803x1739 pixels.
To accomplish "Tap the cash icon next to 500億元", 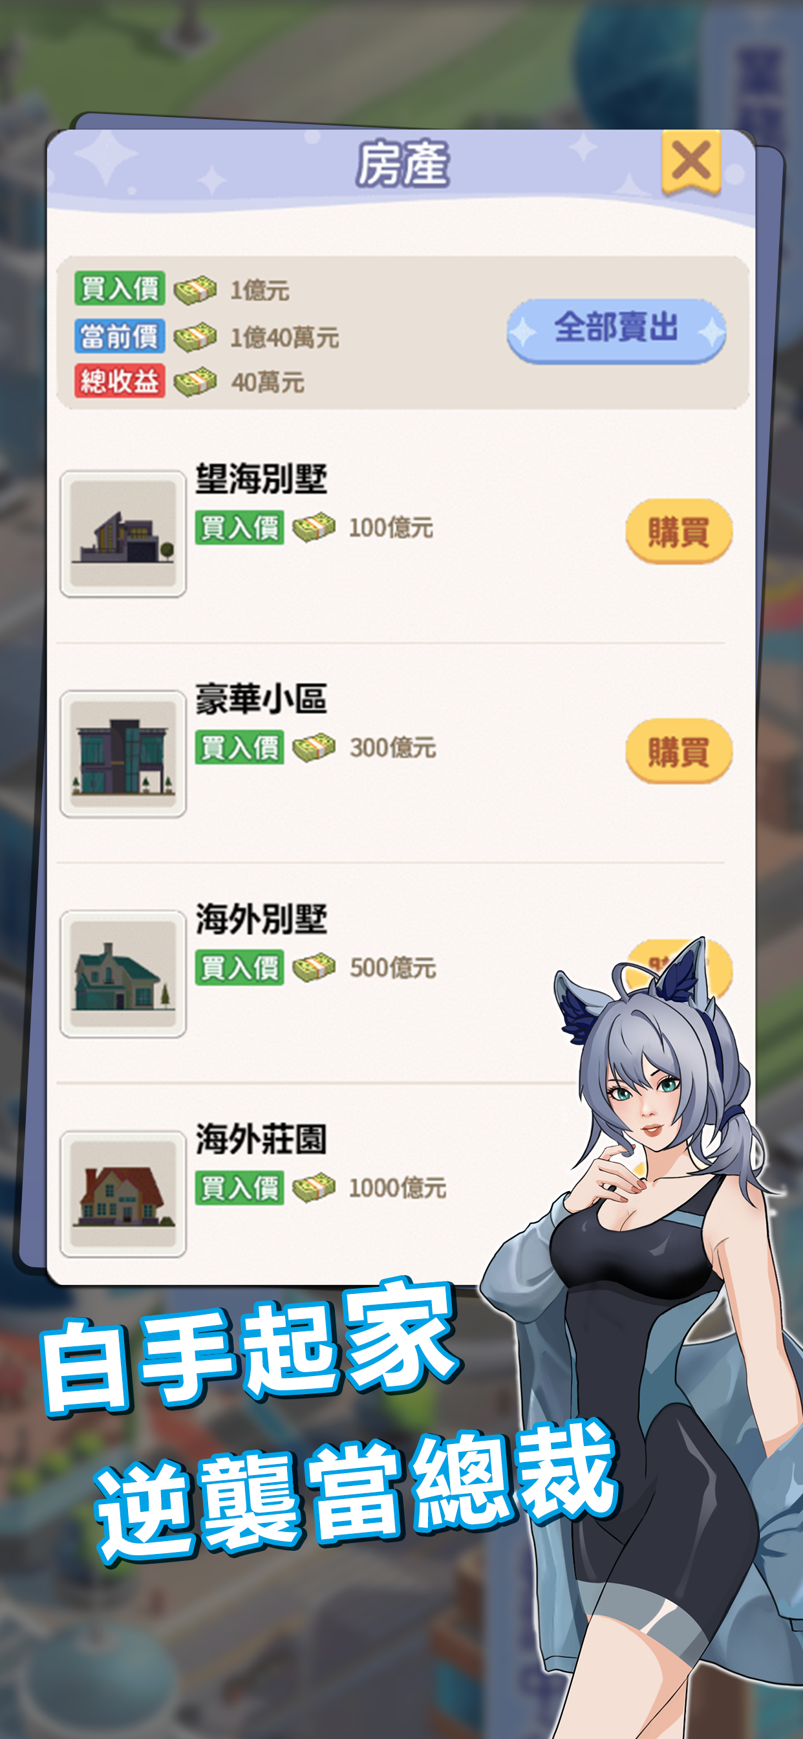I will [314, 967].
